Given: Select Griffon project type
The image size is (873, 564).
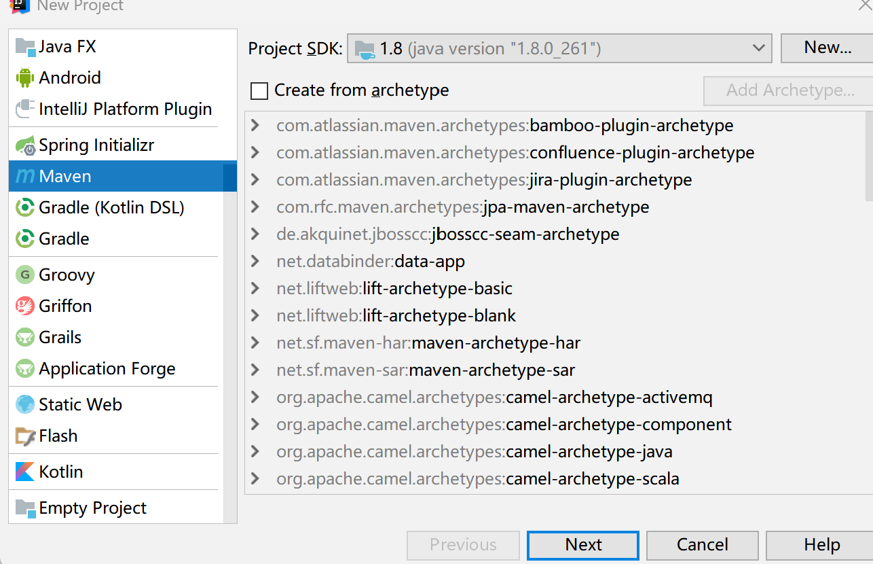Looking at the screenshot, I should (115, 306).
